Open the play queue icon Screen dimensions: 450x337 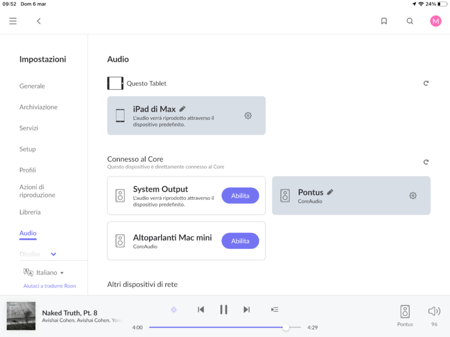[274, 309]
